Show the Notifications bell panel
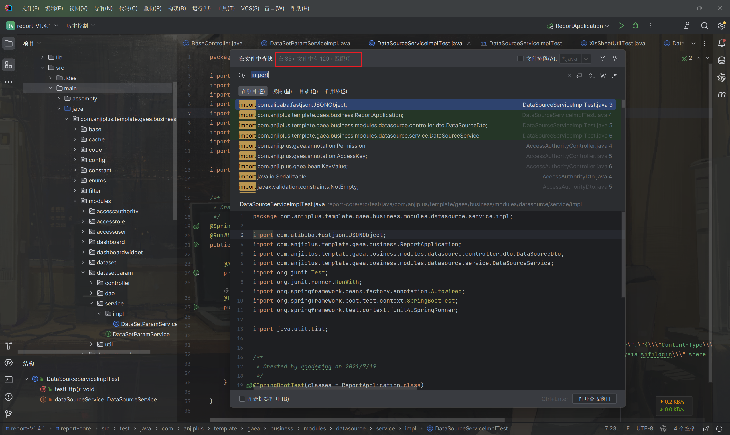Viewport: 730px width, 435px height. tap(721, 43)
